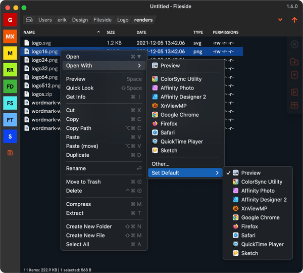
Task: Open the red G workspace bookmark
Action: [x=10, y=20]
